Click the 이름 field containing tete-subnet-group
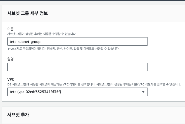 [x=77, y=41]
